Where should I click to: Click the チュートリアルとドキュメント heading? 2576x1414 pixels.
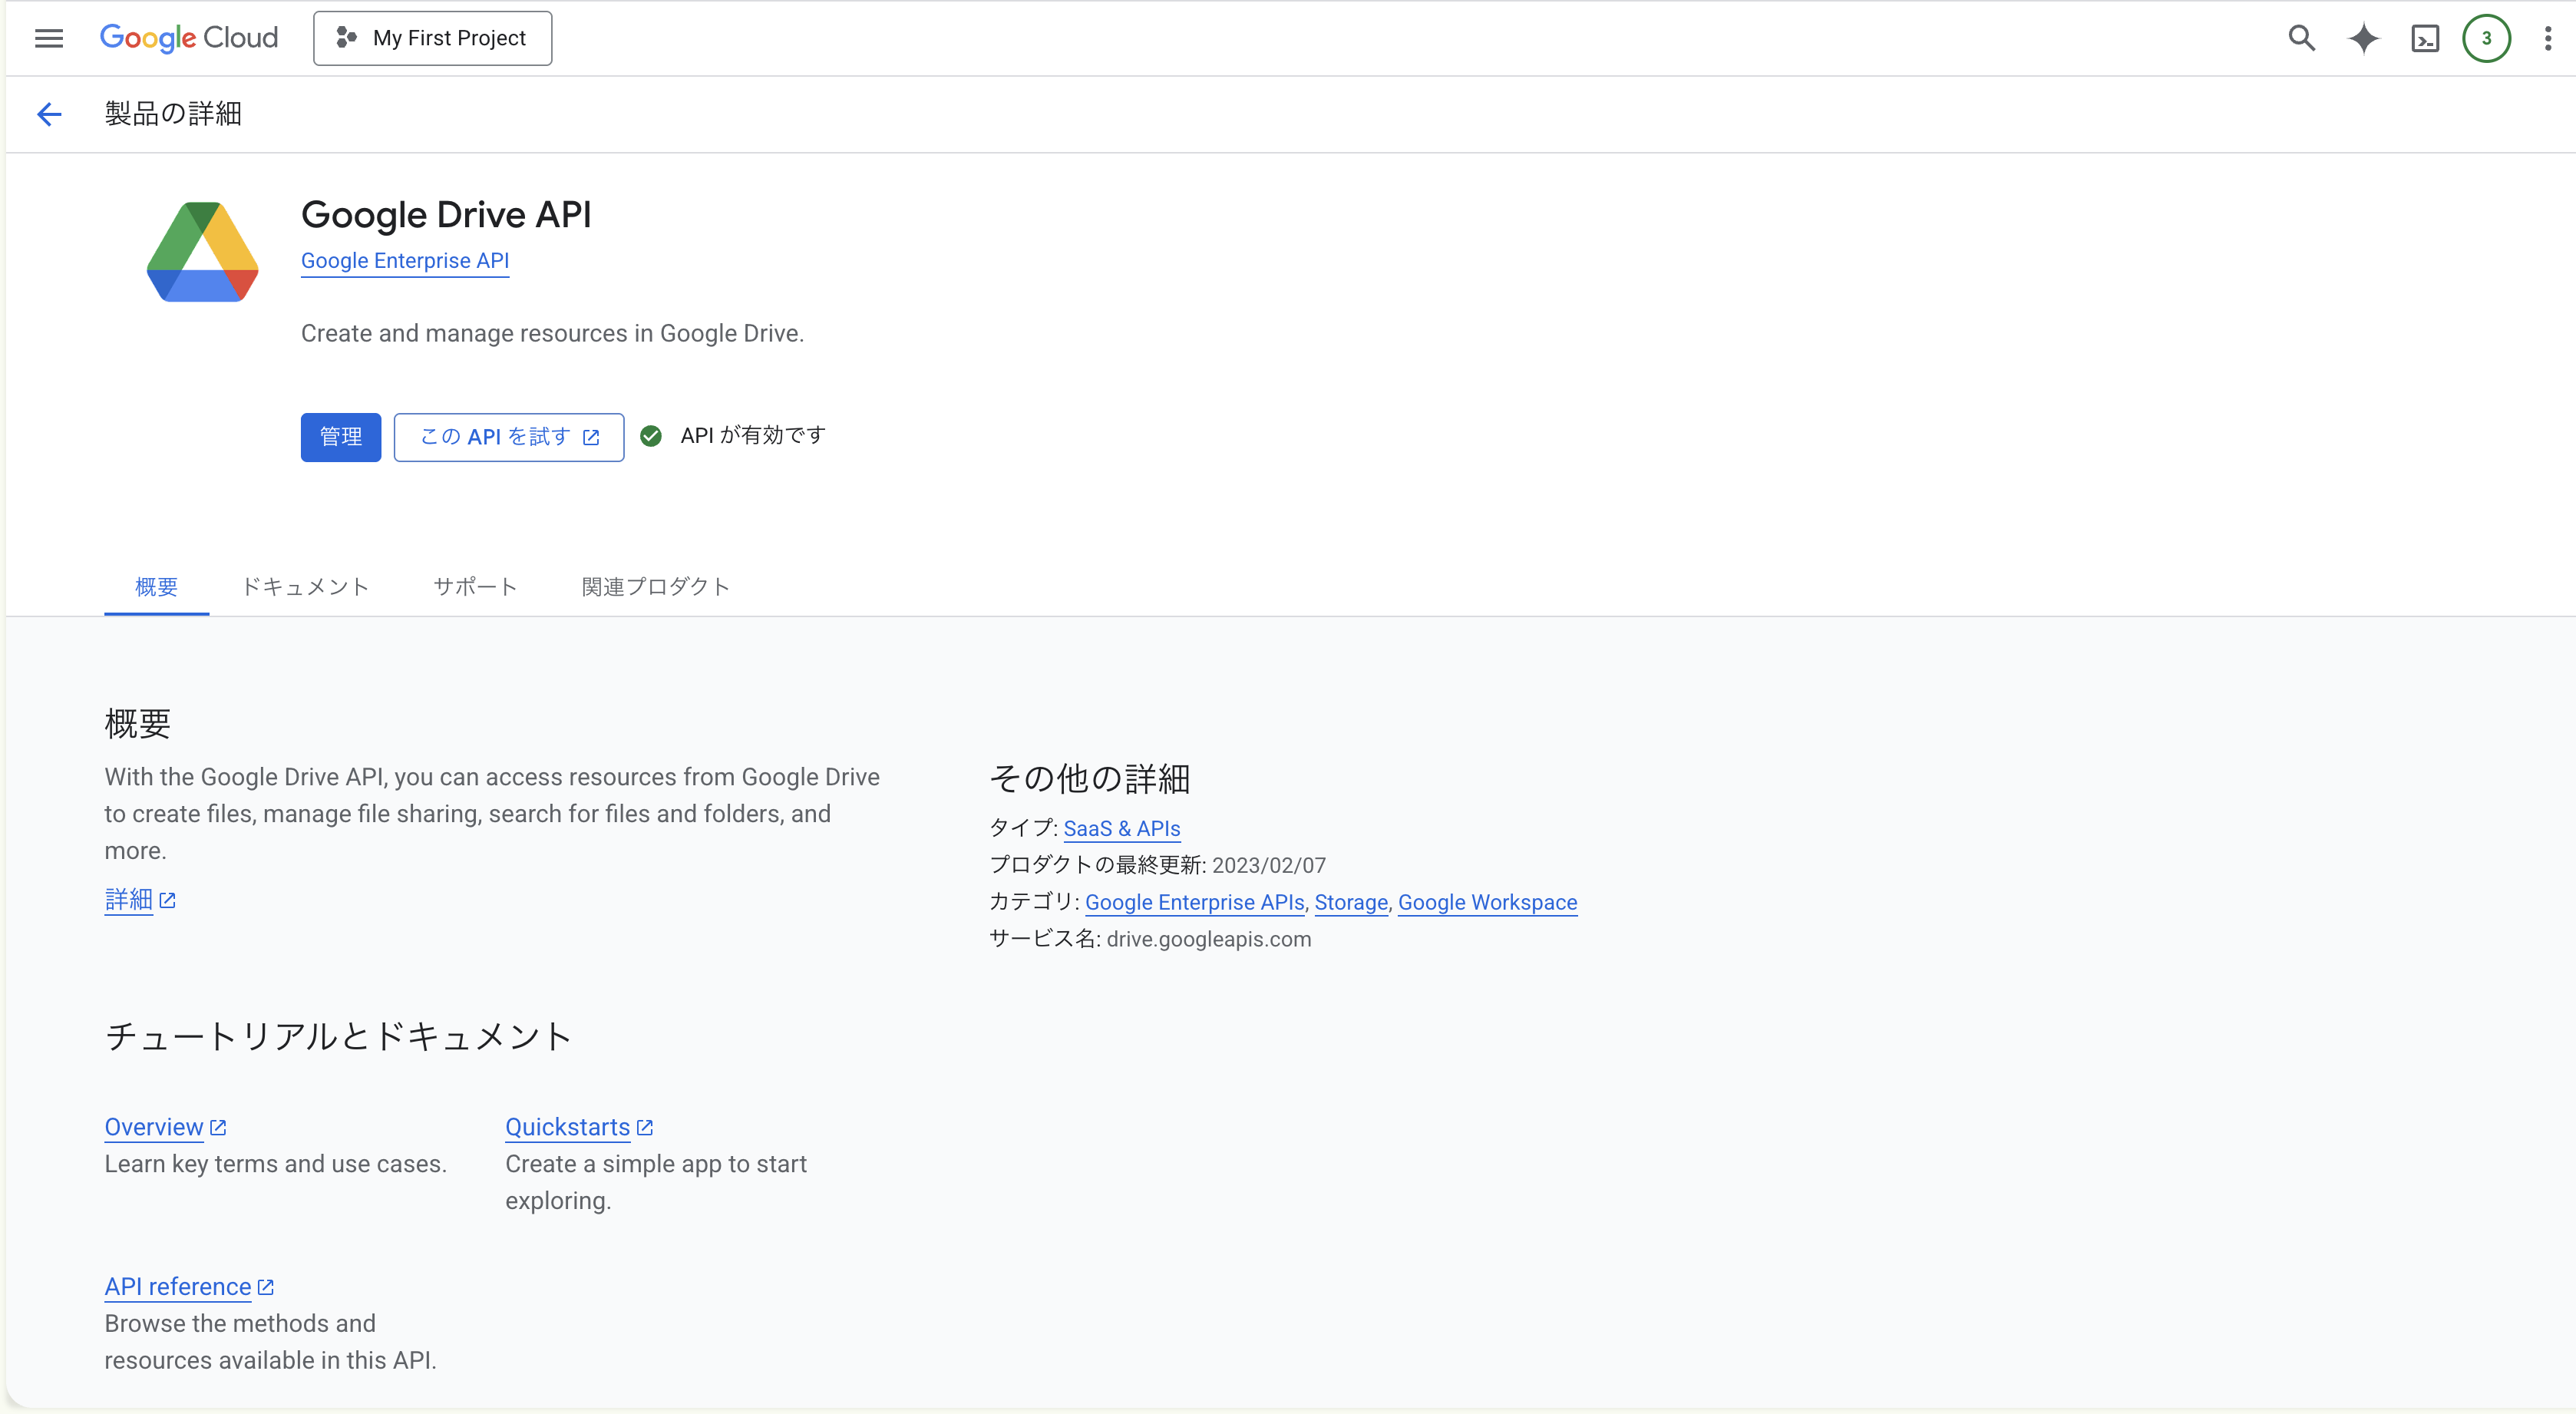click(339, 1037)
